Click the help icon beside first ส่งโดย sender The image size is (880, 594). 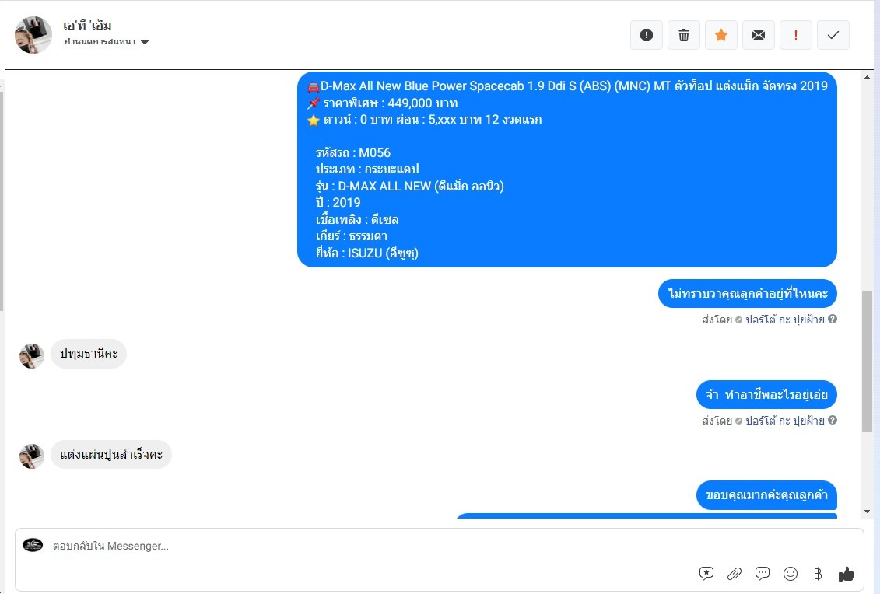833,319
